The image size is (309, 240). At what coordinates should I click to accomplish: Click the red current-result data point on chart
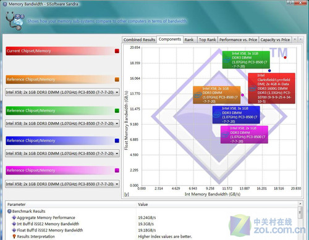point(285,57)
